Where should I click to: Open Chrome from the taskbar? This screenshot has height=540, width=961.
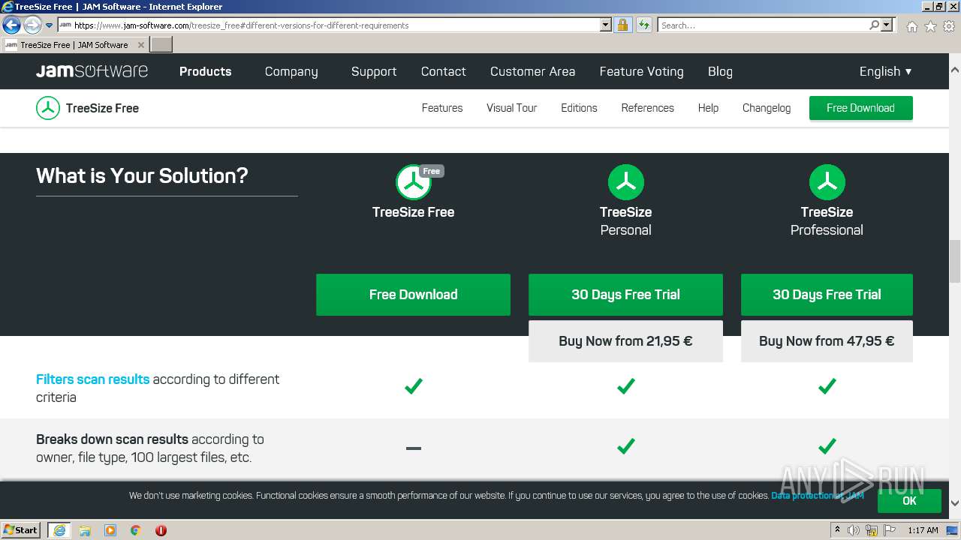136,530
